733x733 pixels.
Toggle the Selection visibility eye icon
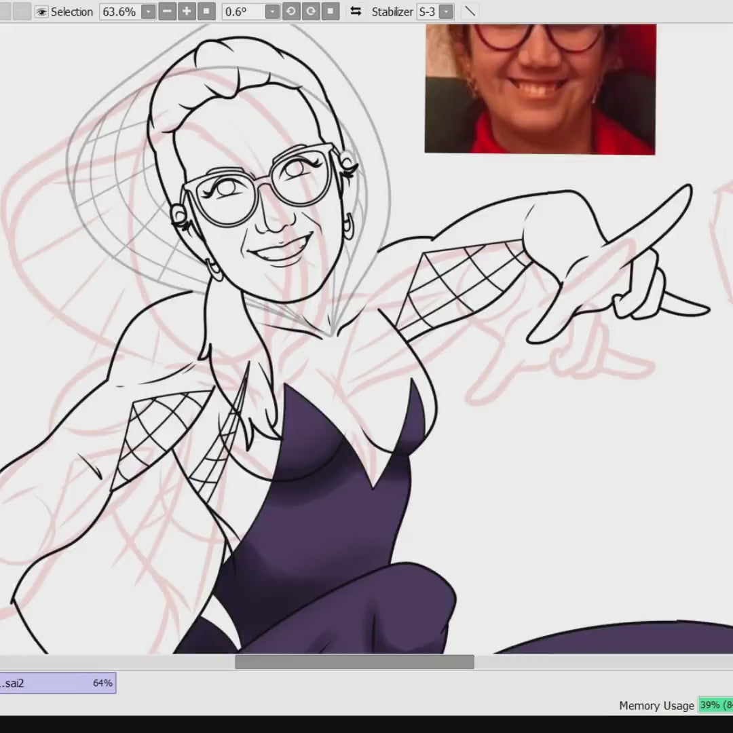pyautogui.click(x=41, y=12)
